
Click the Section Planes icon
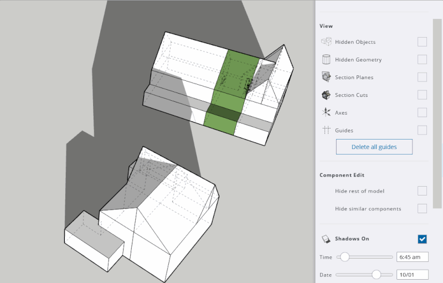point(326,77)
